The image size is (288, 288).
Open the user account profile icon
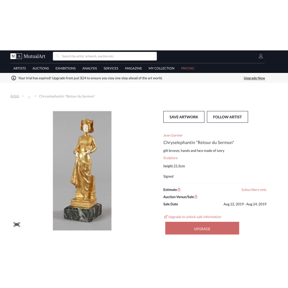(x=261, y=56)
